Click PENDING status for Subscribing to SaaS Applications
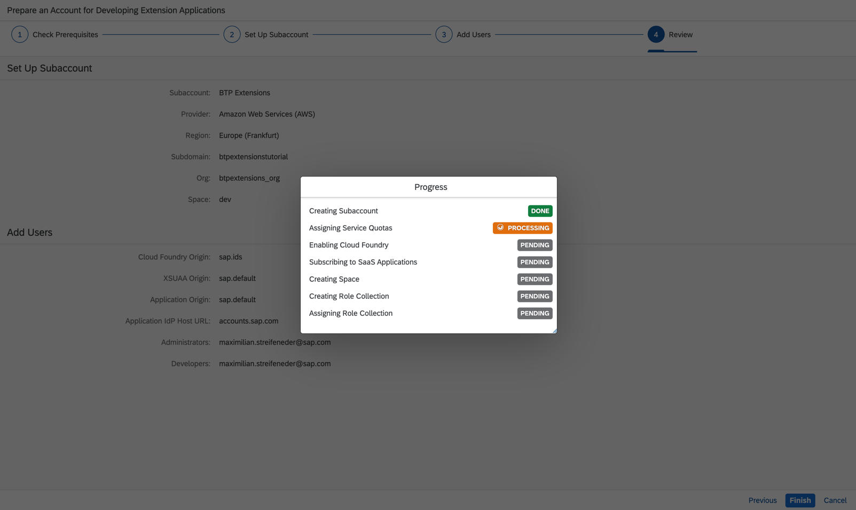856x510 pixels. coord(535,262)
